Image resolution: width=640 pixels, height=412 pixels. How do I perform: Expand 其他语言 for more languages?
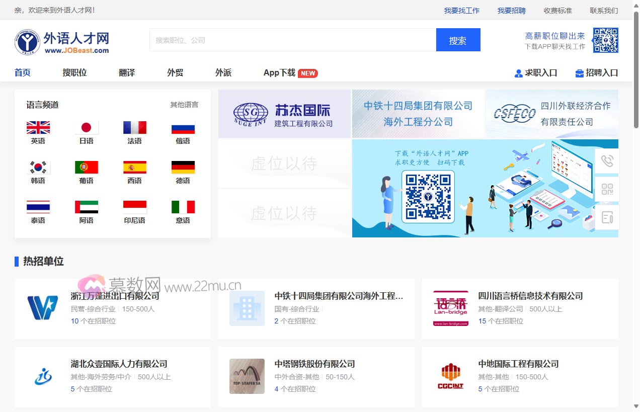184,105
